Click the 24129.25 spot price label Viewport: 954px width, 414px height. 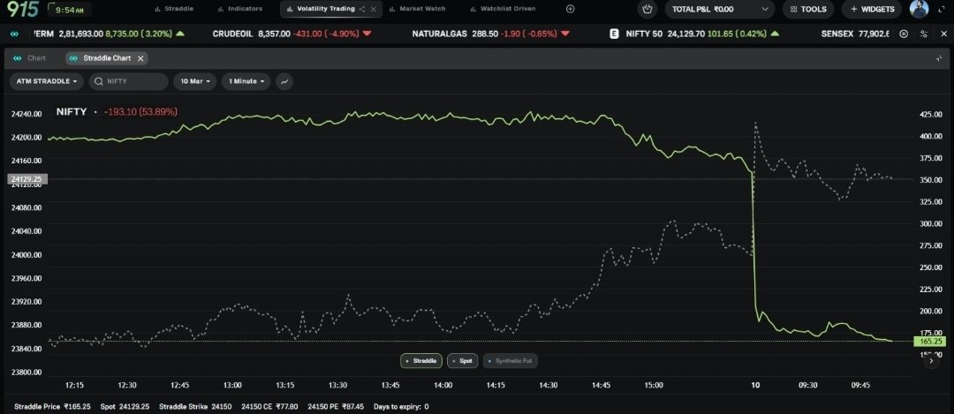click(x=27, y=179)
